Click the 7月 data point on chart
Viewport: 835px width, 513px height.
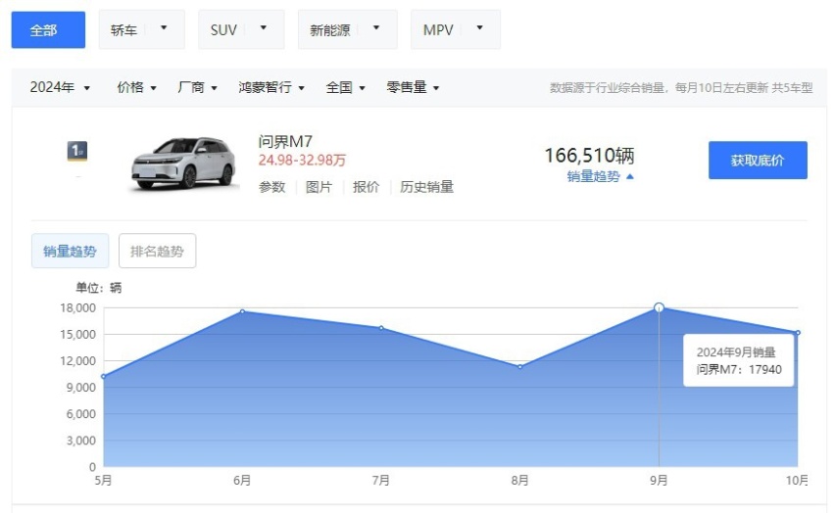click(381, 328)
